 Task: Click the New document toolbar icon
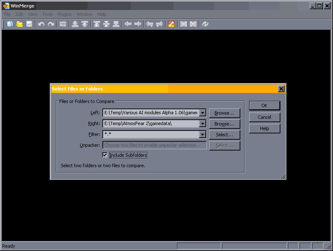(10, 24)
